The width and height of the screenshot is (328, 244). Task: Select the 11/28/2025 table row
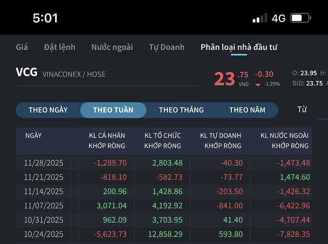pyautogui.click(x=164, y=163)
